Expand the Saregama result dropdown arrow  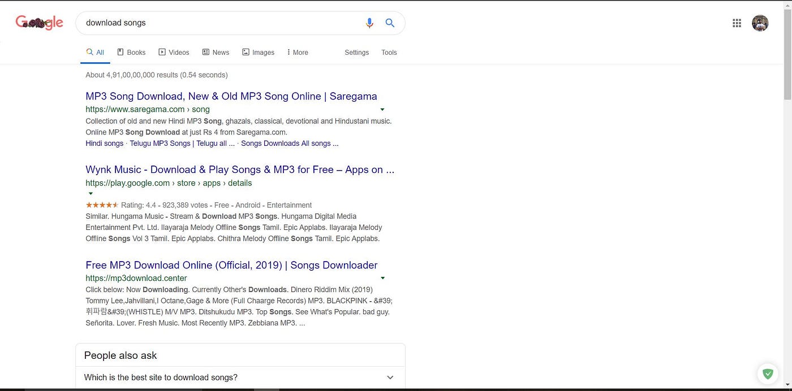tap(382, 110)
